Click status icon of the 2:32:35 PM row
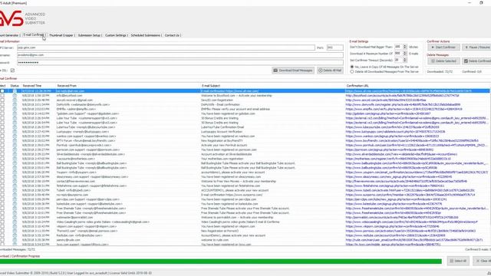 coord(15,136)
